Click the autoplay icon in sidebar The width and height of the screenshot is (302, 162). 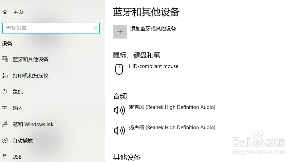point(5,140)
